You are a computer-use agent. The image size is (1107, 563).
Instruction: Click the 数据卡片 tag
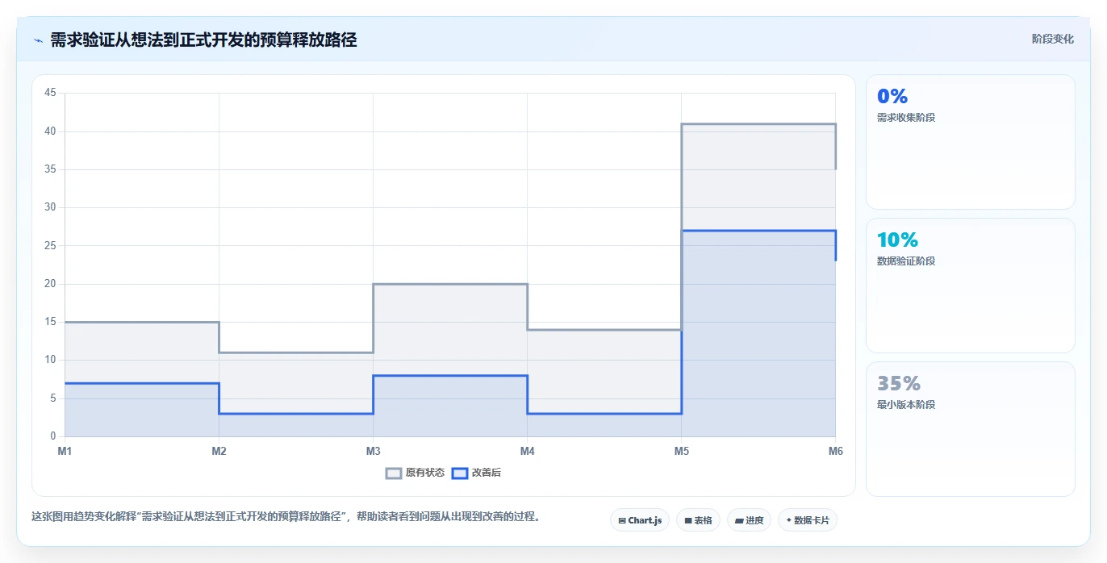[x=808, y=520]
